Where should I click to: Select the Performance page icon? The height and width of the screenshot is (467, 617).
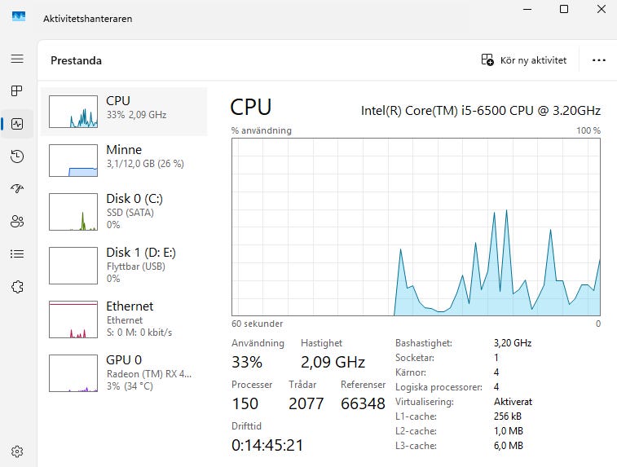coord(17,124)
